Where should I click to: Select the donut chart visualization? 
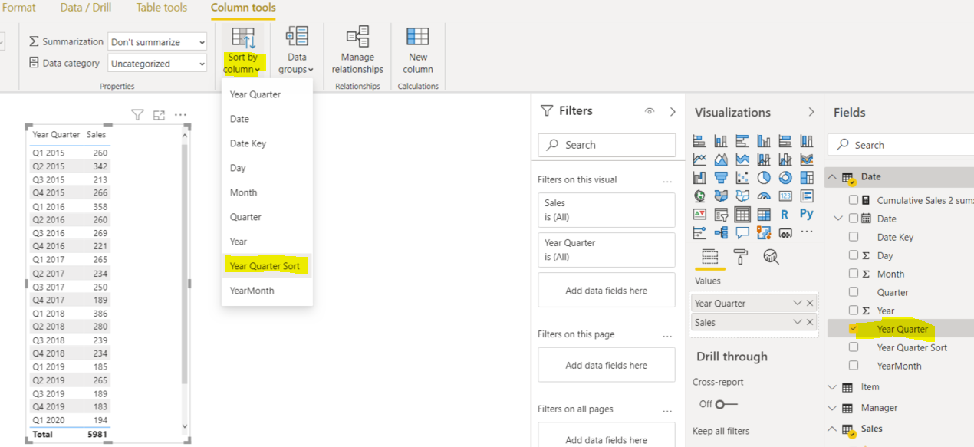coord(785,178)
